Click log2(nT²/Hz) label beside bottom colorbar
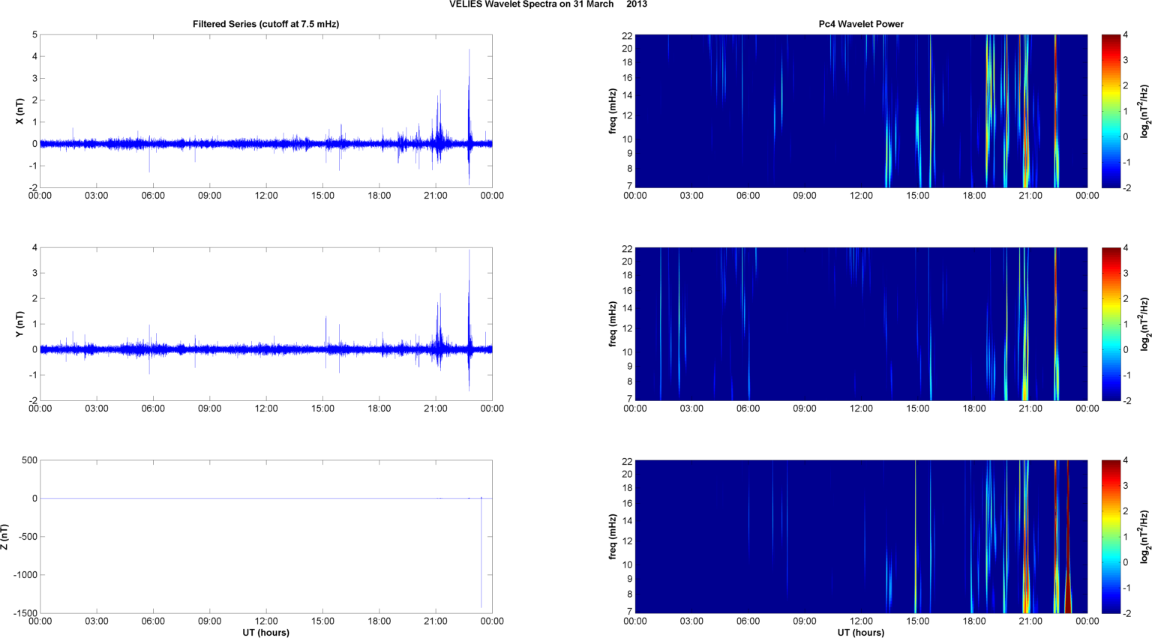This screenshot has width=1152, height=638. coord(1144,537)
